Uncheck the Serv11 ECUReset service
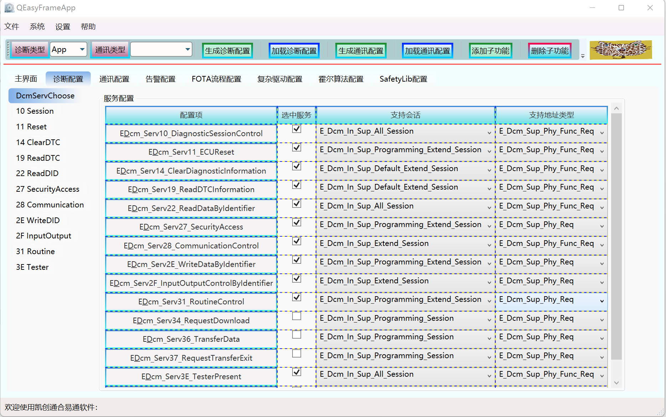The height and width of the screenshot is (417, 666). coord(296,147)
